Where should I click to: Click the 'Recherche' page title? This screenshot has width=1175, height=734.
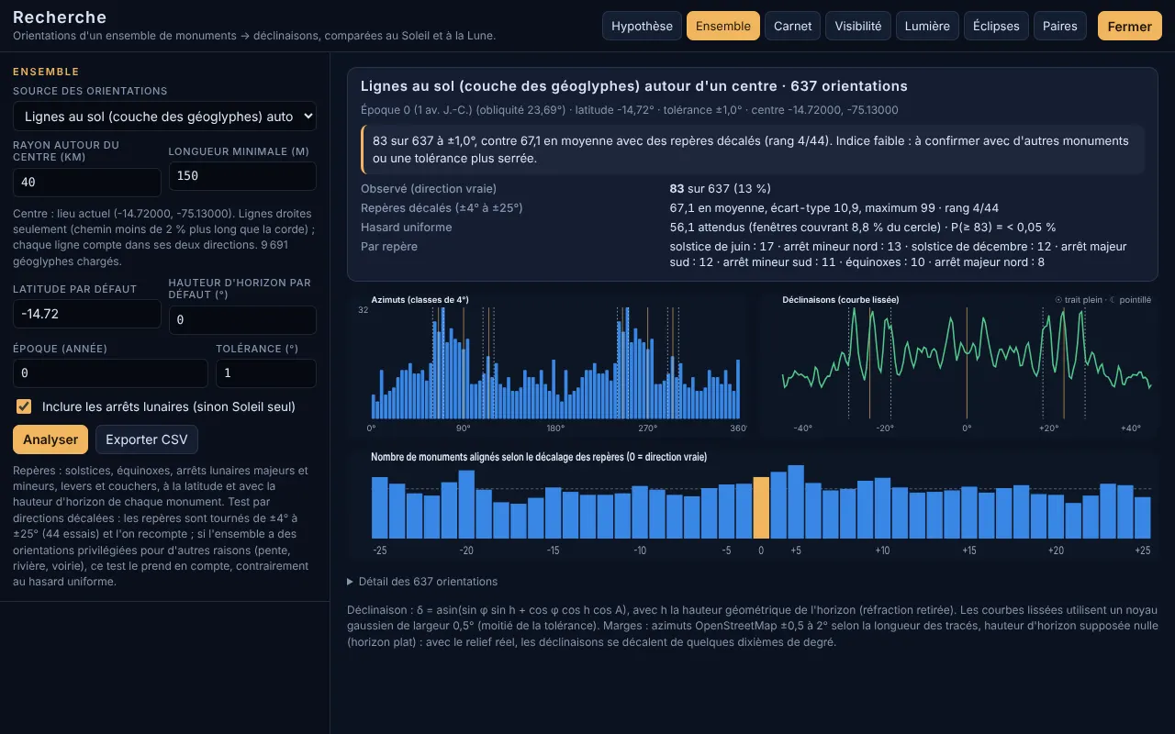pos(60,17)
